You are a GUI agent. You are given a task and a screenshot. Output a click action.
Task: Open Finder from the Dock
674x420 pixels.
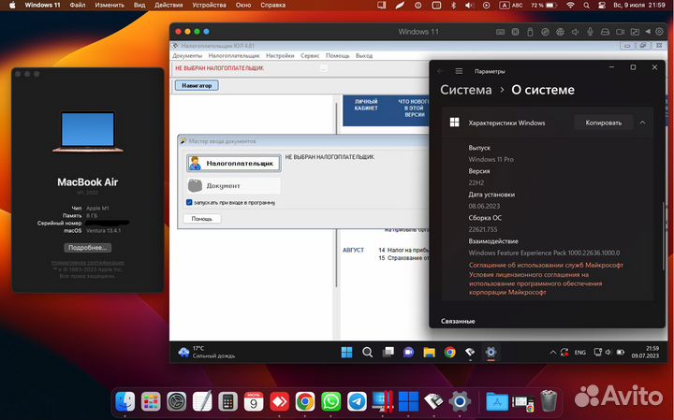125,401
